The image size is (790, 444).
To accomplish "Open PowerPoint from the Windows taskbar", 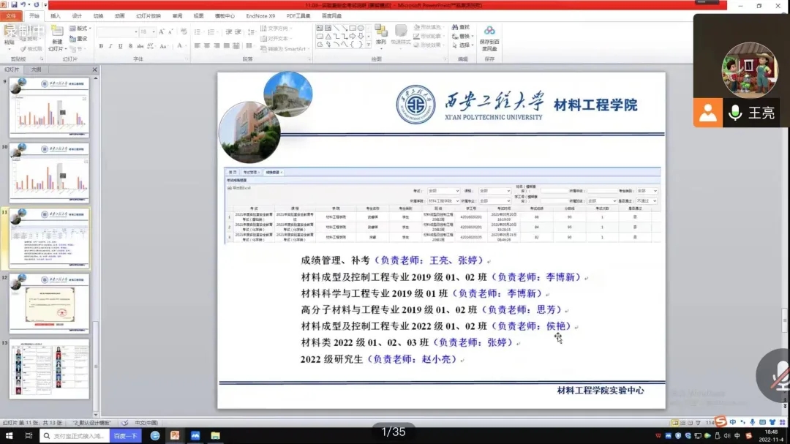I will [176, 435].
